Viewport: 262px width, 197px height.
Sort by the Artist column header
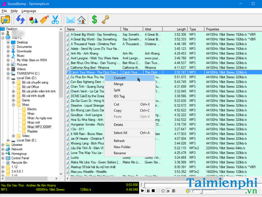pos(153,29)
